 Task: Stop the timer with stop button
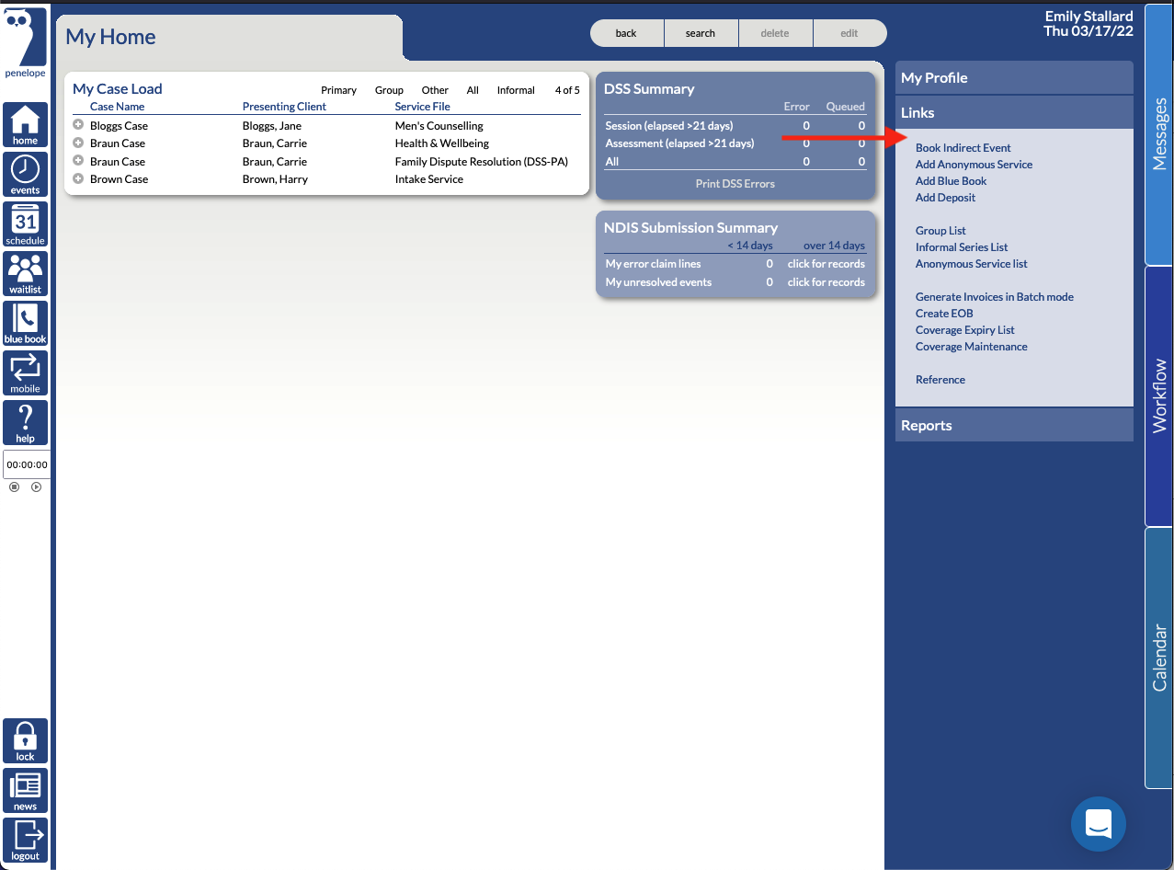pyautogui.click(x=14, y=487)
